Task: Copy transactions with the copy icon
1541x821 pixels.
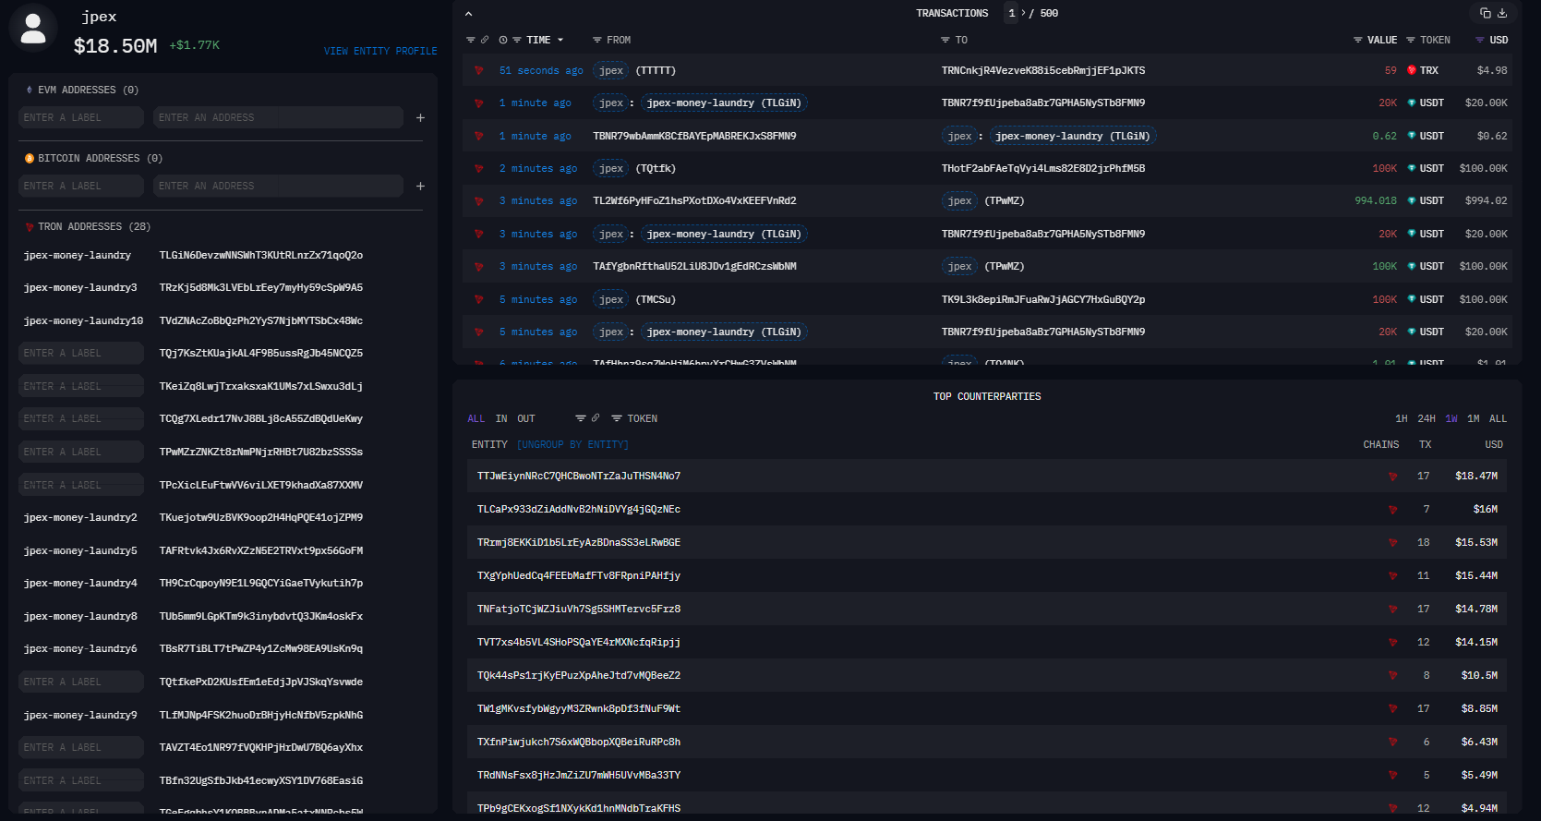Action: (1485, 13)
